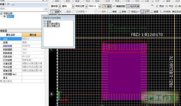Click the search magnifier in component list

click(x=46, y=9)
